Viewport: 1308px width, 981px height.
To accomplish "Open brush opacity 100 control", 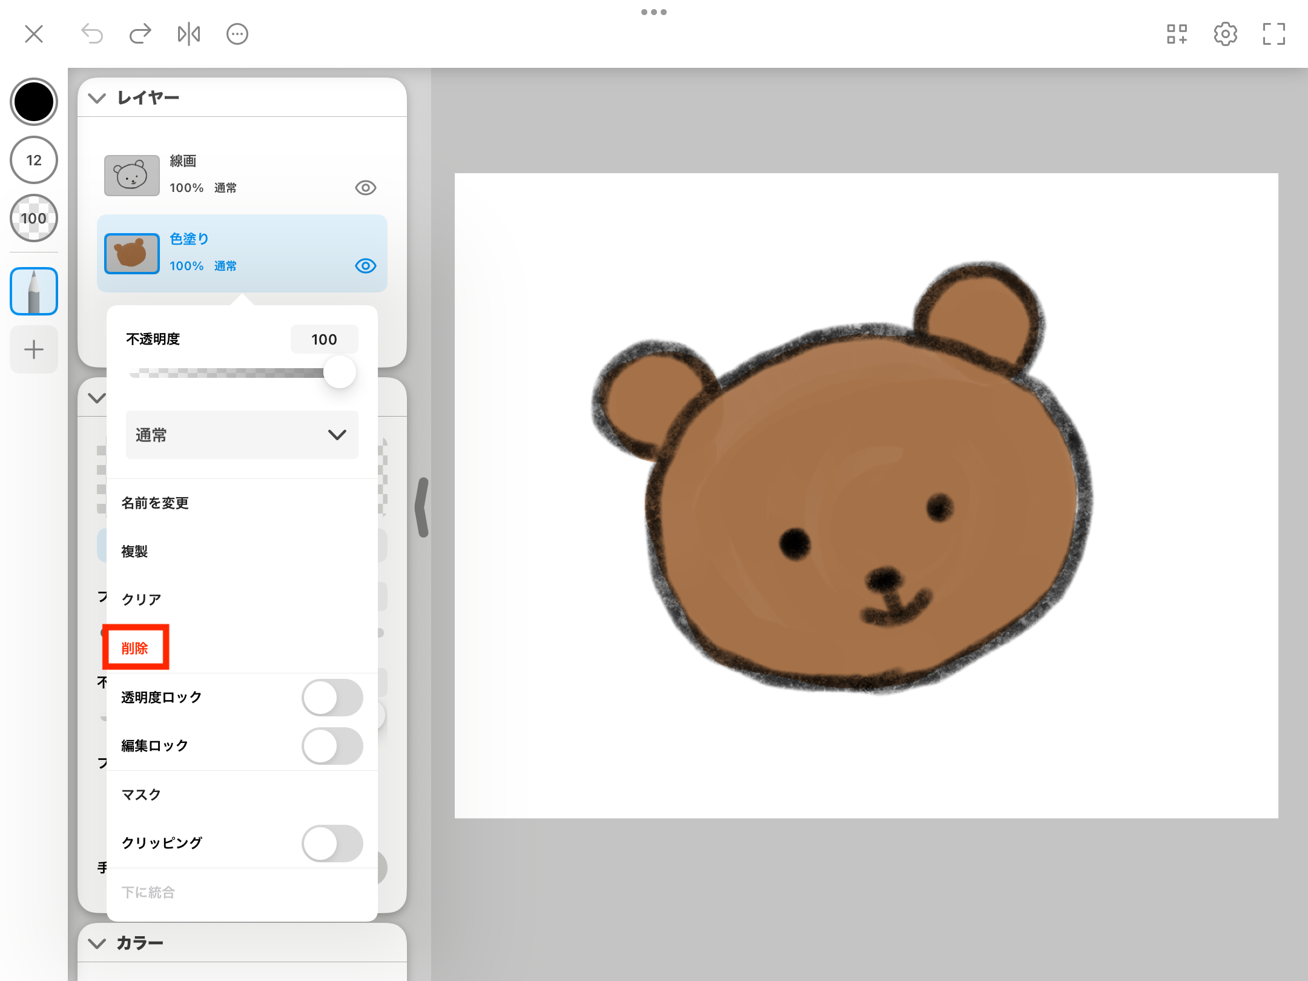I will tap(34, 218).
